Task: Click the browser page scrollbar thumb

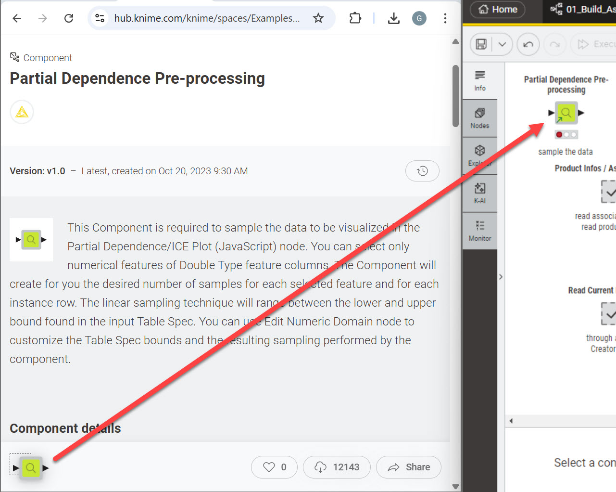Action: pos(455,96)
